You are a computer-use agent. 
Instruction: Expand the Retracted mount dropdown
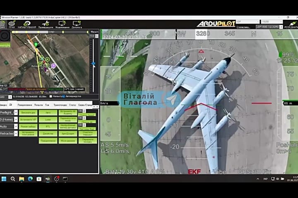16,133
